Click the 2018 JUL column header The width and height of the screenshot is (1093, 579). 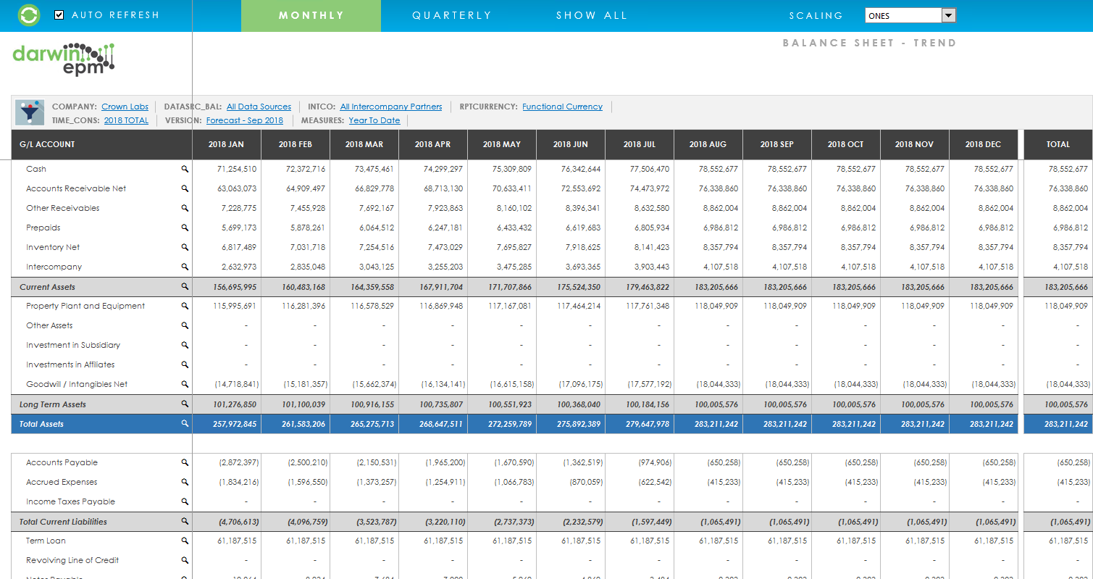(640, 144)
